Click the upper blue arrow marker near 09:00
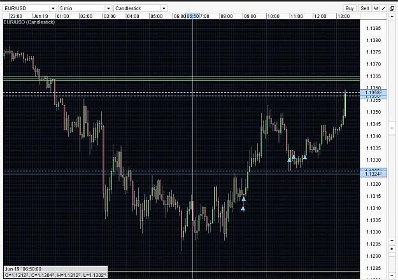398x280 pixels. (244, 199)
